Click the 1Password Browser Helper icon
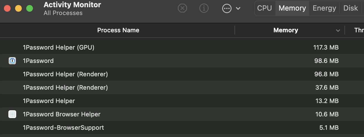364x137 pixels. tap(12, 114)
